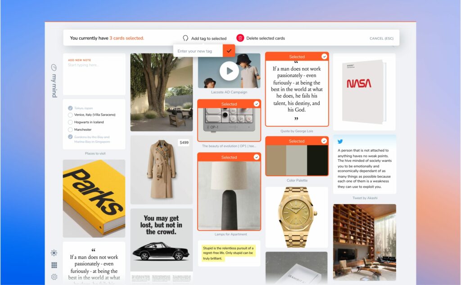This screenshot has height=285, width=461.
Task: Select the black swatch in the Color Palette card
Action: click(318, 160)
